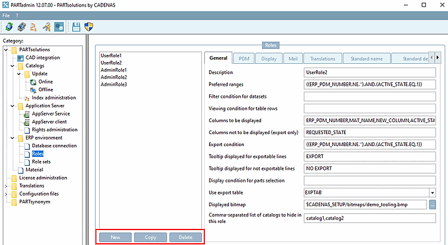Image resolution: width=448 pixels, height=245 pixels.
Task: Click the Delete role button
Action: 186,237
